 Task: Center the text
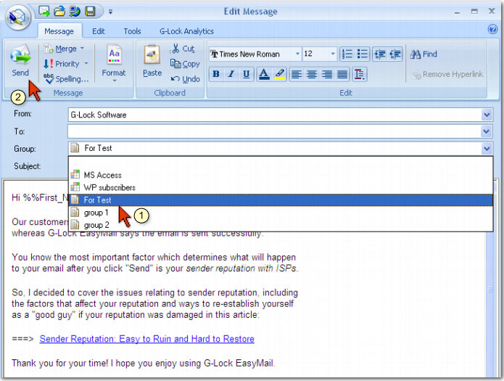coord(311,74)
